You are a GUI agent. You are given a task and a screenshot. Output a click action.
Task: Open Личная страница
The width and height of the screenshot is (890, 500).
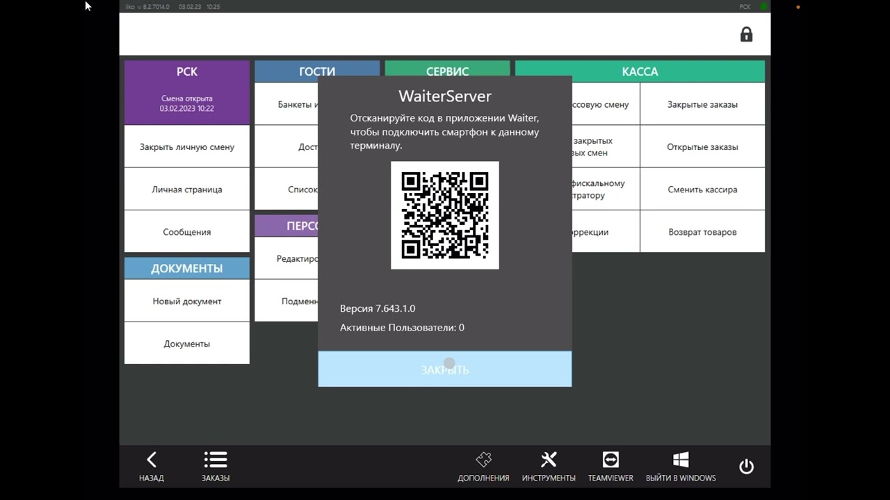pos(187,189)
